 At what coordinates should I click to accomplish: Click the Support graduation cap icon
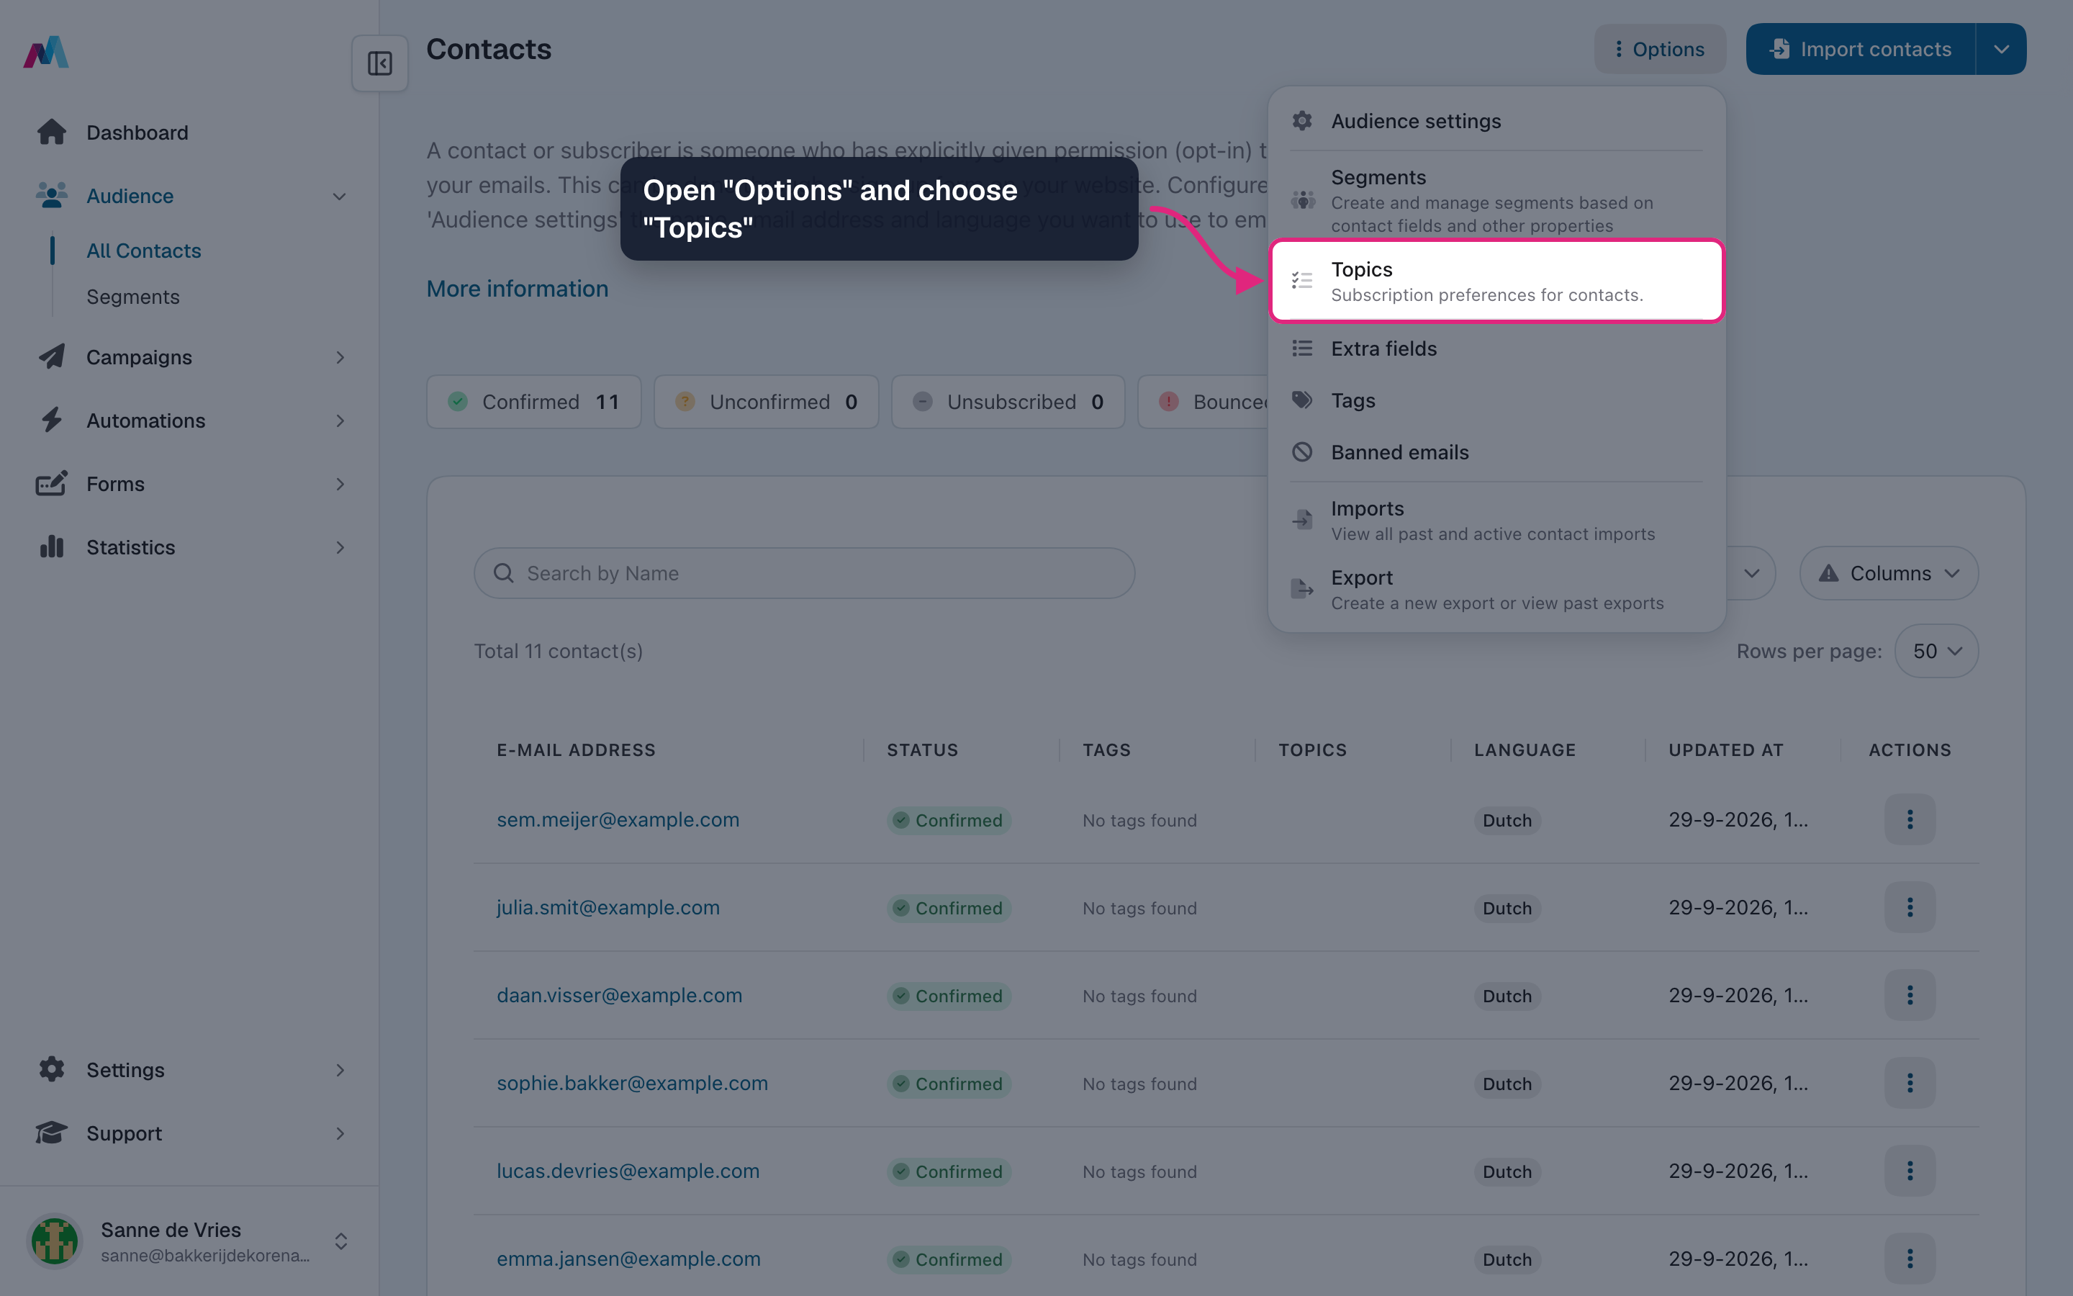(51, 1133)
